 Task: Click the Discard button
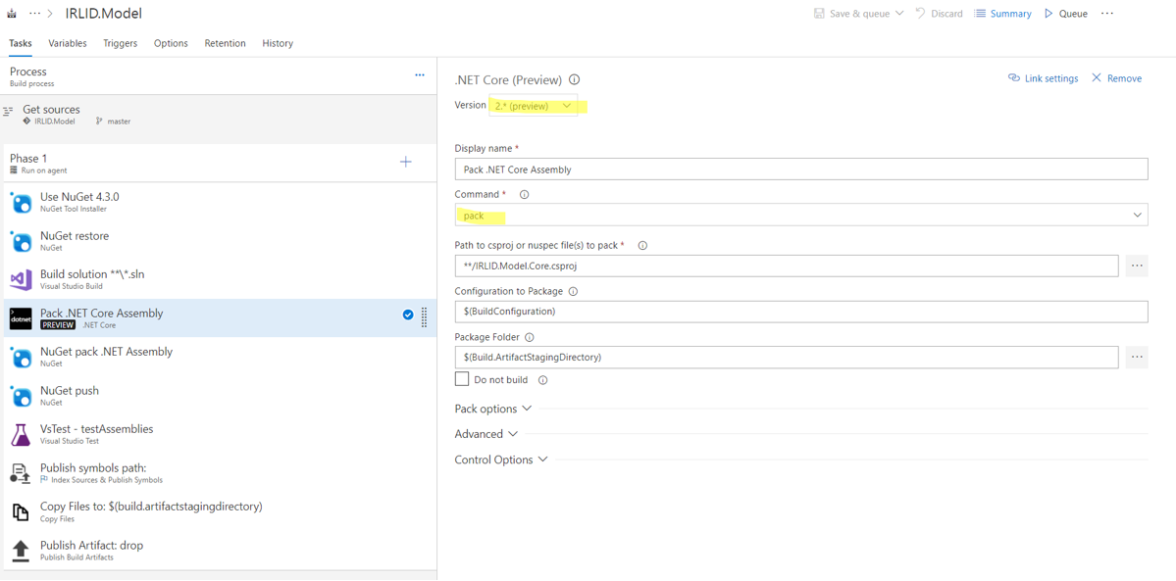[x=939, y=14]
